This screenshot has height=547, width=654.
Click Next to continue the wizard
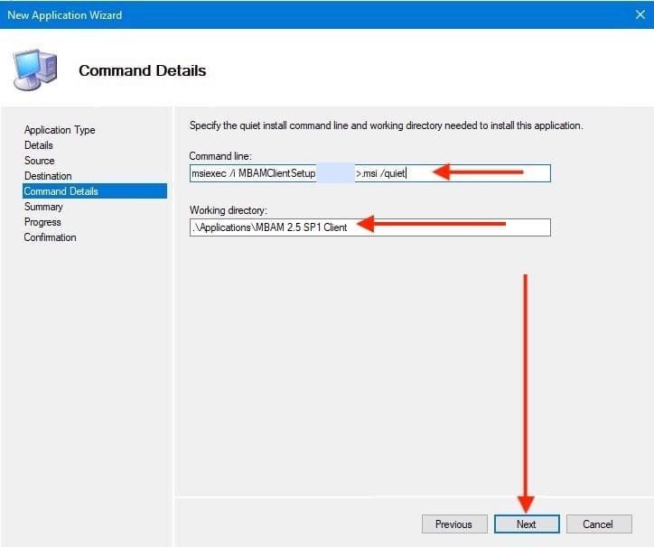pos(527,524)
